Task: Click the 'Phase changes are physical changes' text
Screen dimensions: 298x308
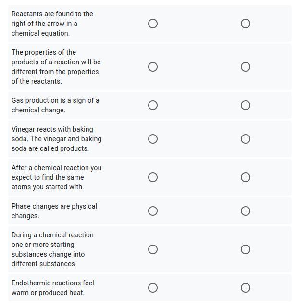Action: pyautogui.click(x=54, y=211)
